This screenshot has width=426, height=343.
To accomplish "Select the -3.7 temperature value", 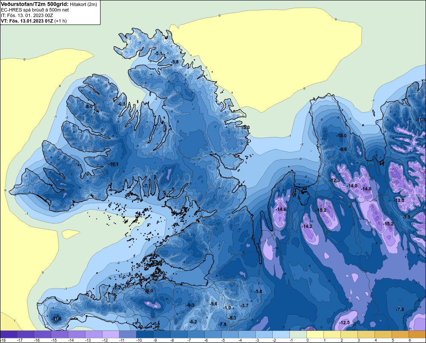I will pyautogui.click(x=244, y=306).
